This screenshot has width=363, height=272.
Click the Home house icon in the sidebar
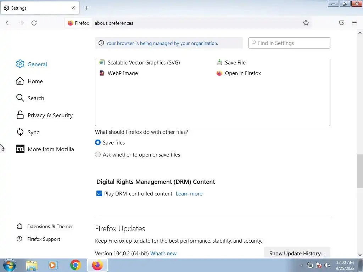tap(20, 81)
